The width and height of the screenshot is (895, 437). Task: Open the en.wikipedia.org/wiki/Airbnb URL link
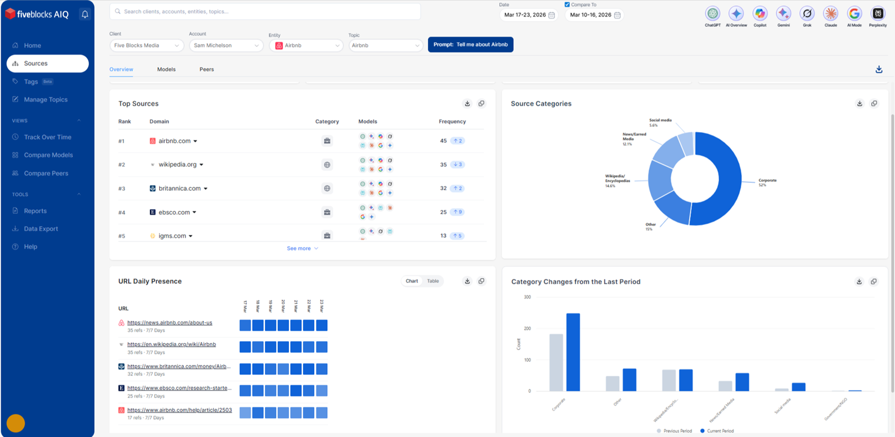click(x=171, y=344)
